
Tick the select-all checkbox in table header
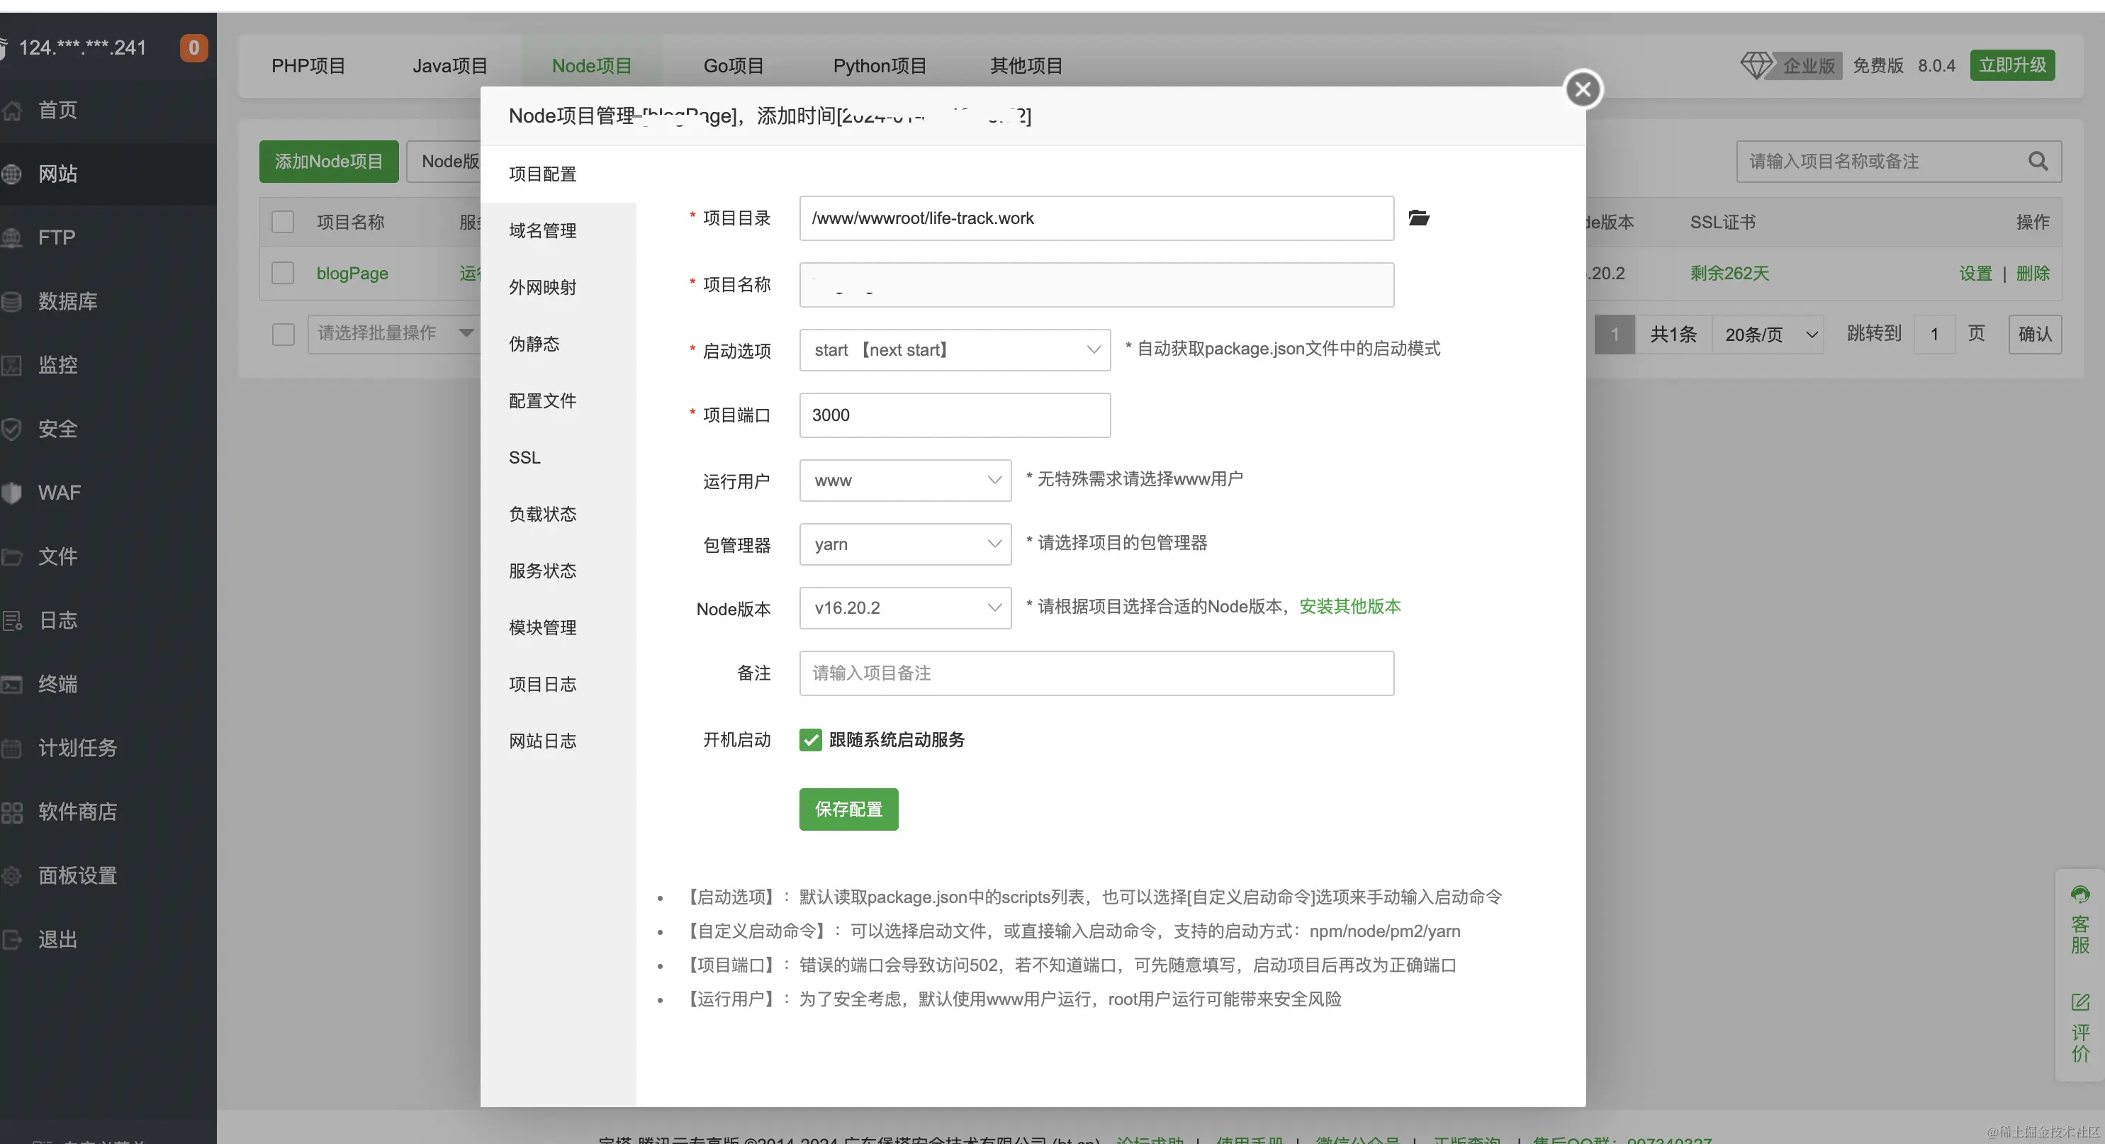tap(283, 223)
